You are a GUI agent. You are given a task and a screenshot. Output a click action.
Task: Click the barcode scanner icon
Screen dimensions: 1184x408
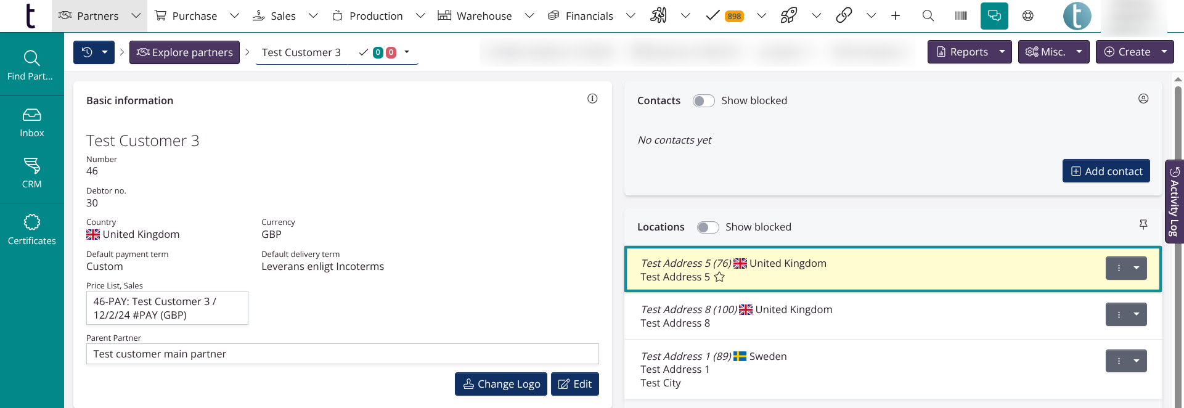click(961, 16)
